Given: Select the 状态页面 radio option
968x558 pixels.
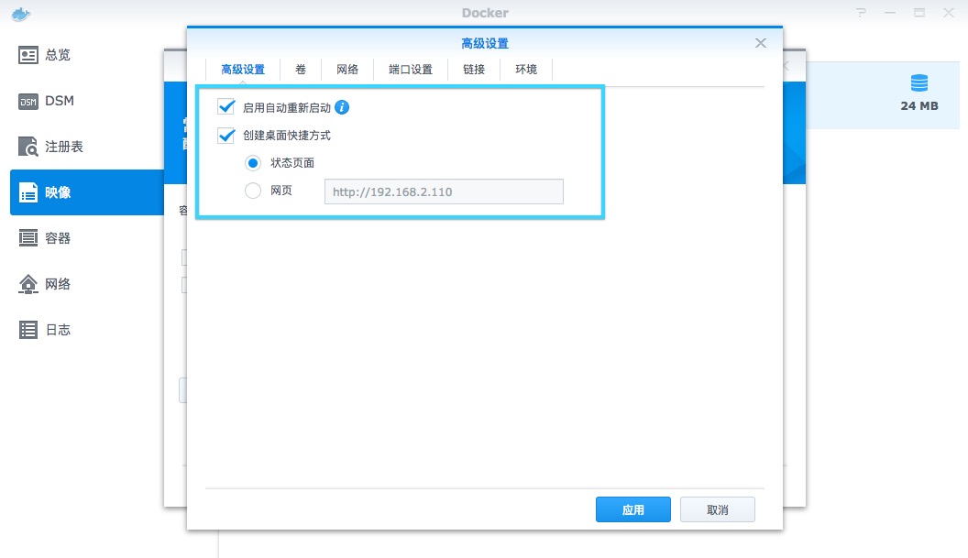Looking at the screenshot, I should [253, 163].
